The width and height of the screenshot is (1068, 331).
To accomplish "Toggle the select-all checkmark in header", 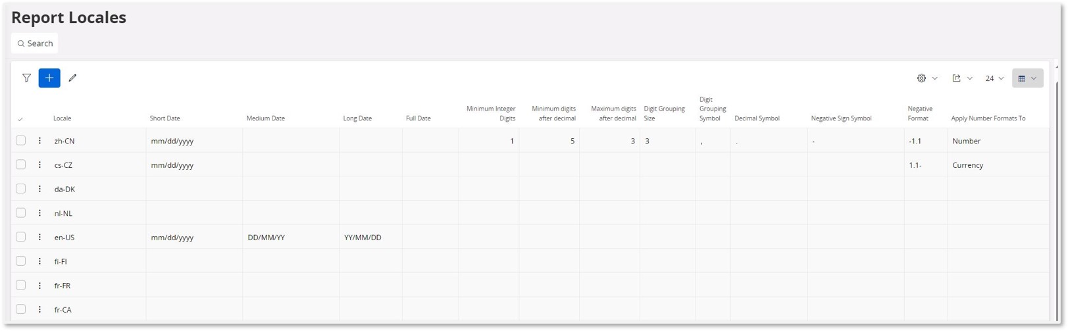I will tap(20, 119).
